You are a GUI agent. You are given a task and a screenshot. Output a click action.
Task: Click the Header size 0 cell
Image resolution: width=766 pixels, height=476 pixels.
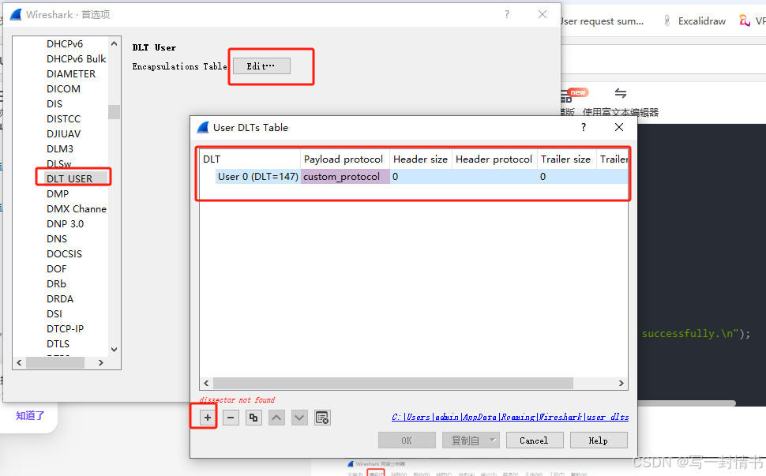tap(421, 177)
